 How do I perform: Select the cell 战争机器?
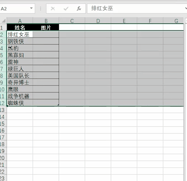[20, 96]
